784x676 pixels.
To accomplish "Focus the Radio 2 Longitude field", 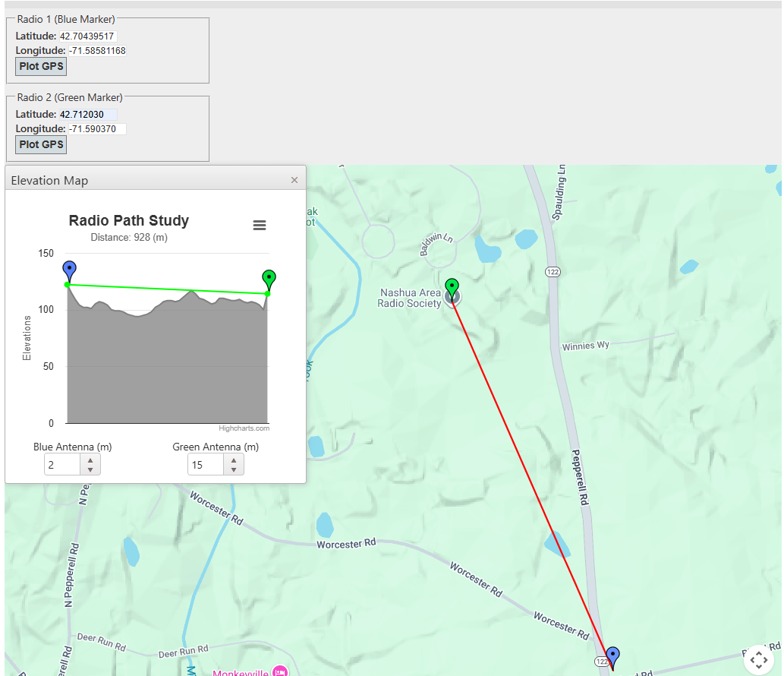I will 96,129.
